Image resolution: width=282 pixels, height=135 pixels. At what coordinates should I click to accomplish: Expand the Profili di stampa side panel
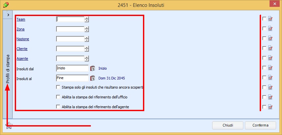[8, 15]
